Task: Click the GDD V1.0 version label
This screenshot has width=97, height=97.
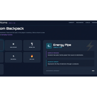Action: (x=12, y=23)
